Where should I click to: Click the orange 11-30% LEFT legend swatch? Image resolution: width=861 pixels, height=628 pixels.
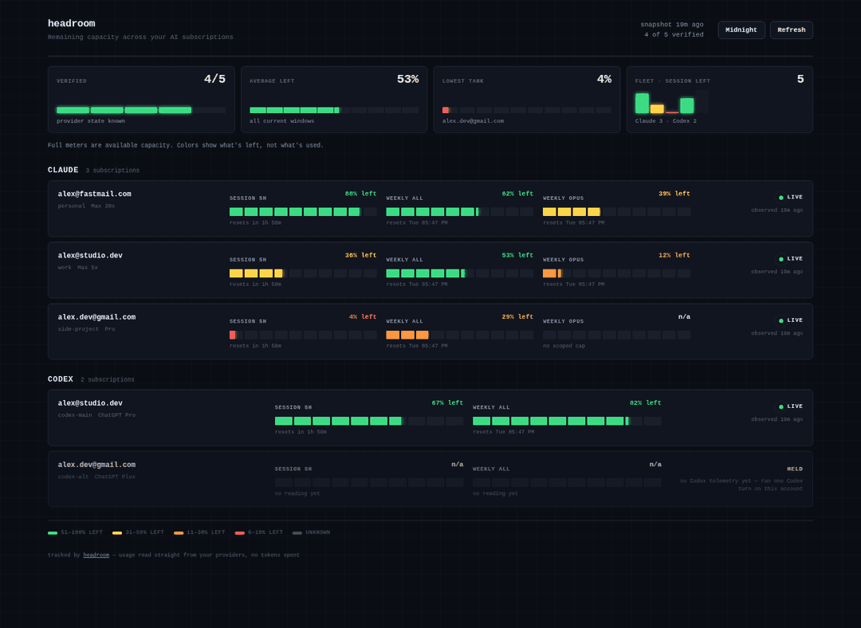179,533
